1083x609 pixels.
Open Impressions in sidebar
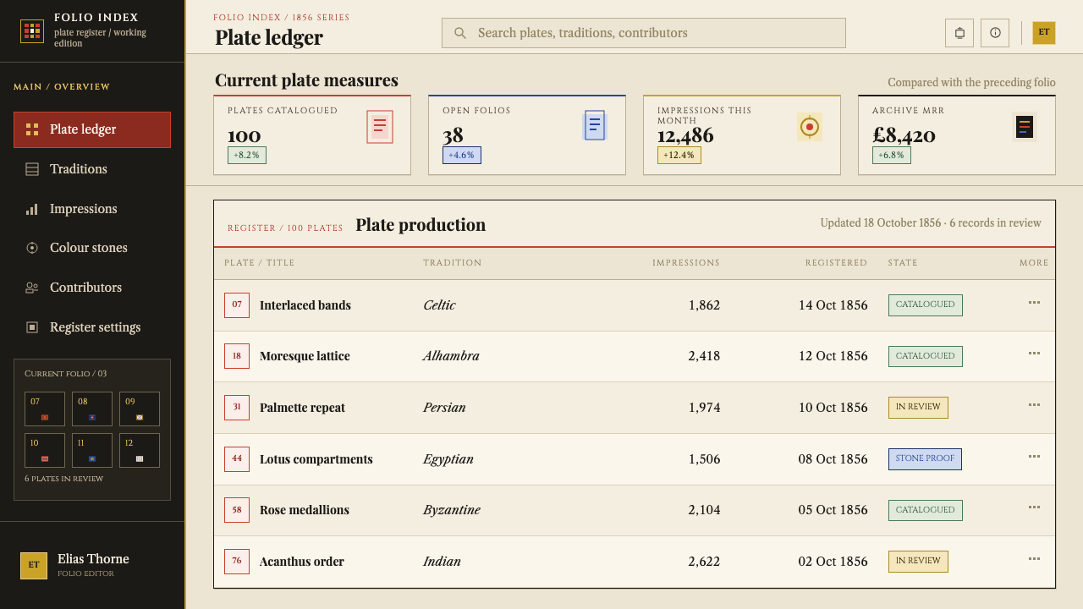pyautogui.click(x=92, y=209)
